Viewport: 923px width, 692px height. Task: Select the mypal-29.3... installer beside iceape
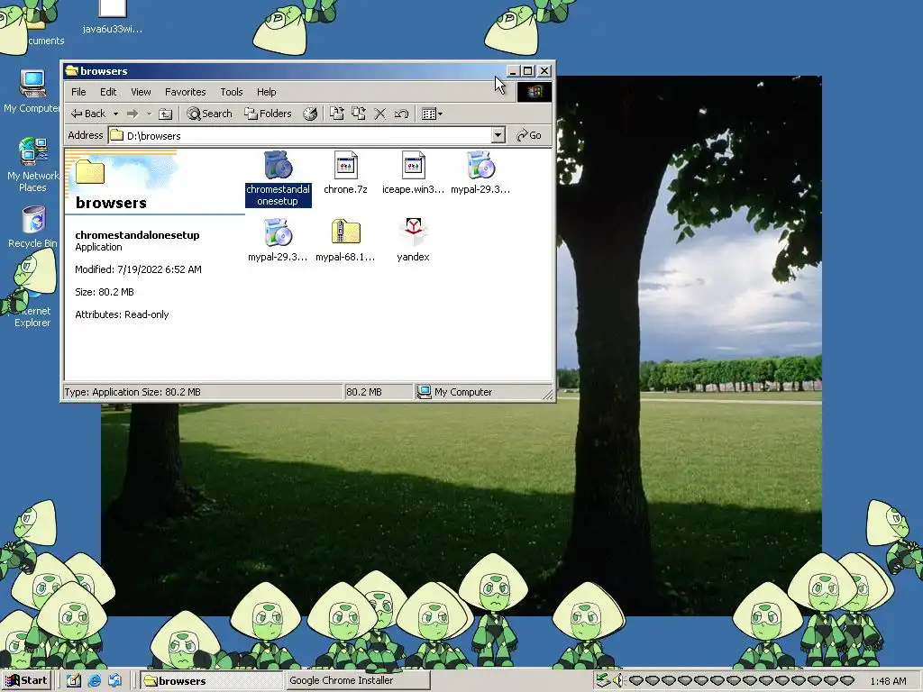pyautogui.click(x=481, y=173)
